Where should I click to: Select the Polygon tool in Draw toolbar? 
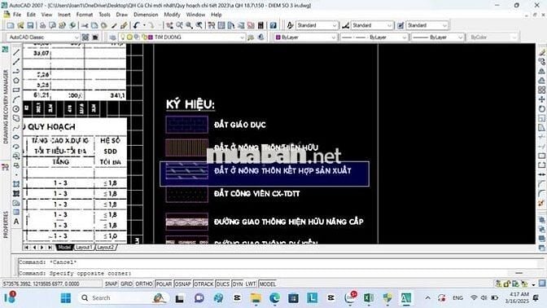(x=16, y=81)
